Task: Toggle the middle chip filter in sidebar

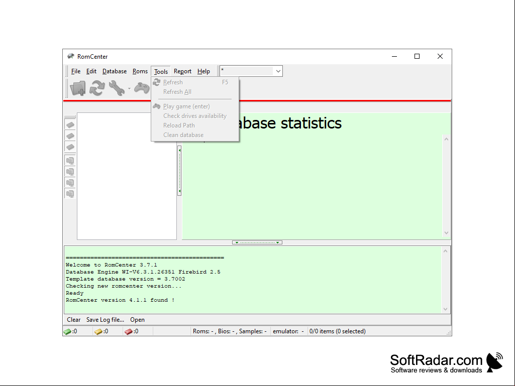Action: pos(70,136)
